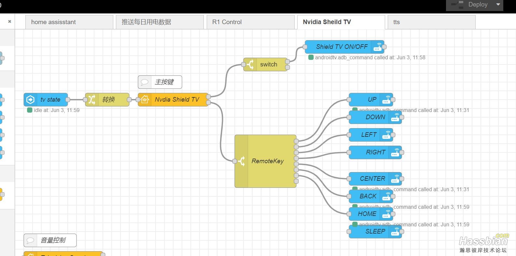
Task: Select the LEFT node label
Action: [369, 135]
